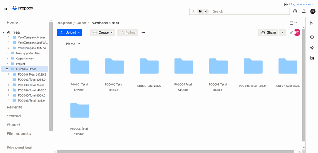
Task: Expand the New opportunities tree node
Action: pos(7,53)
